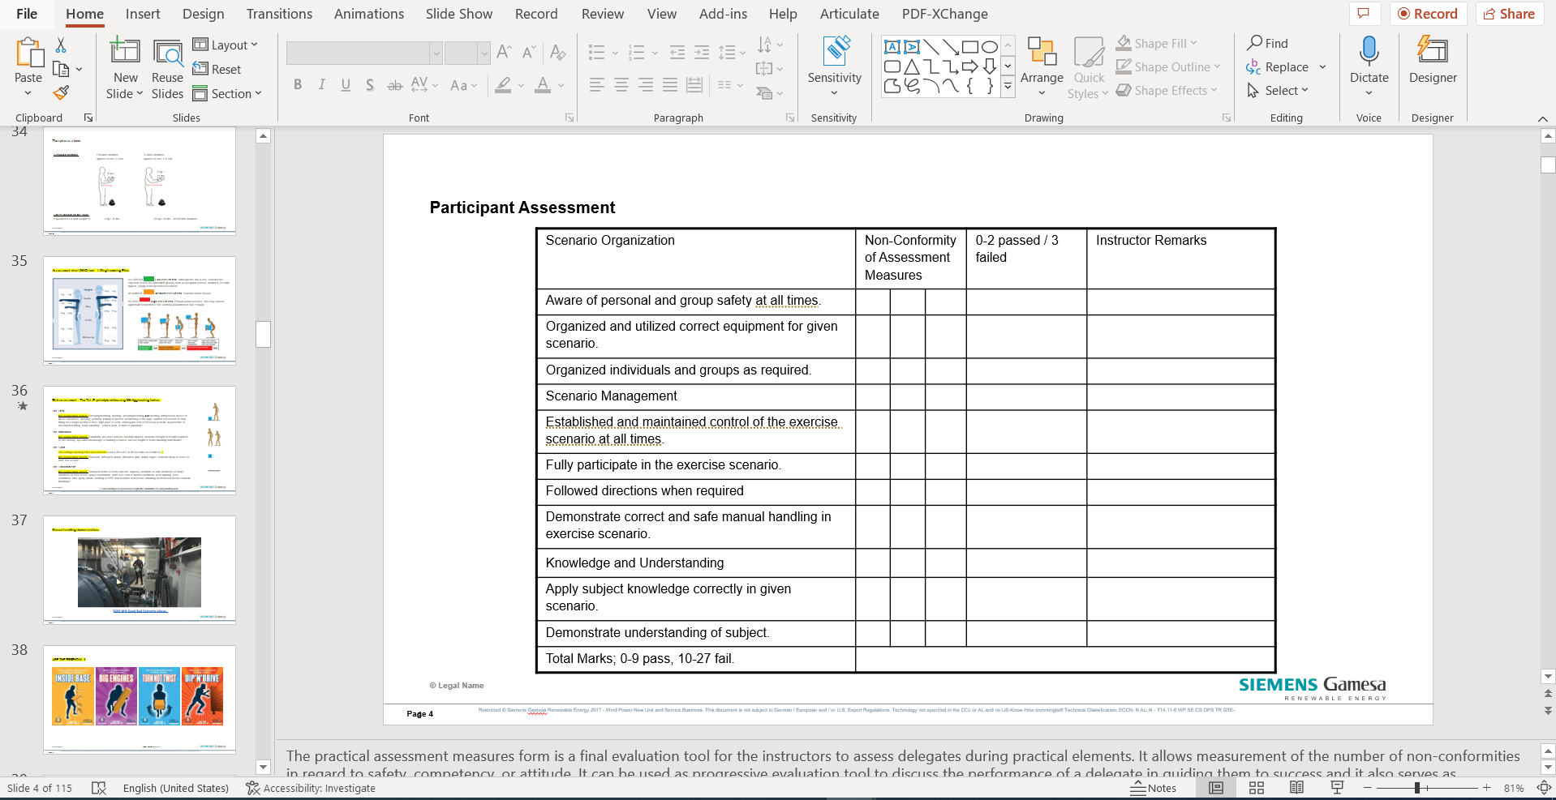Toggle Align Right paragraph

point(646,85)
